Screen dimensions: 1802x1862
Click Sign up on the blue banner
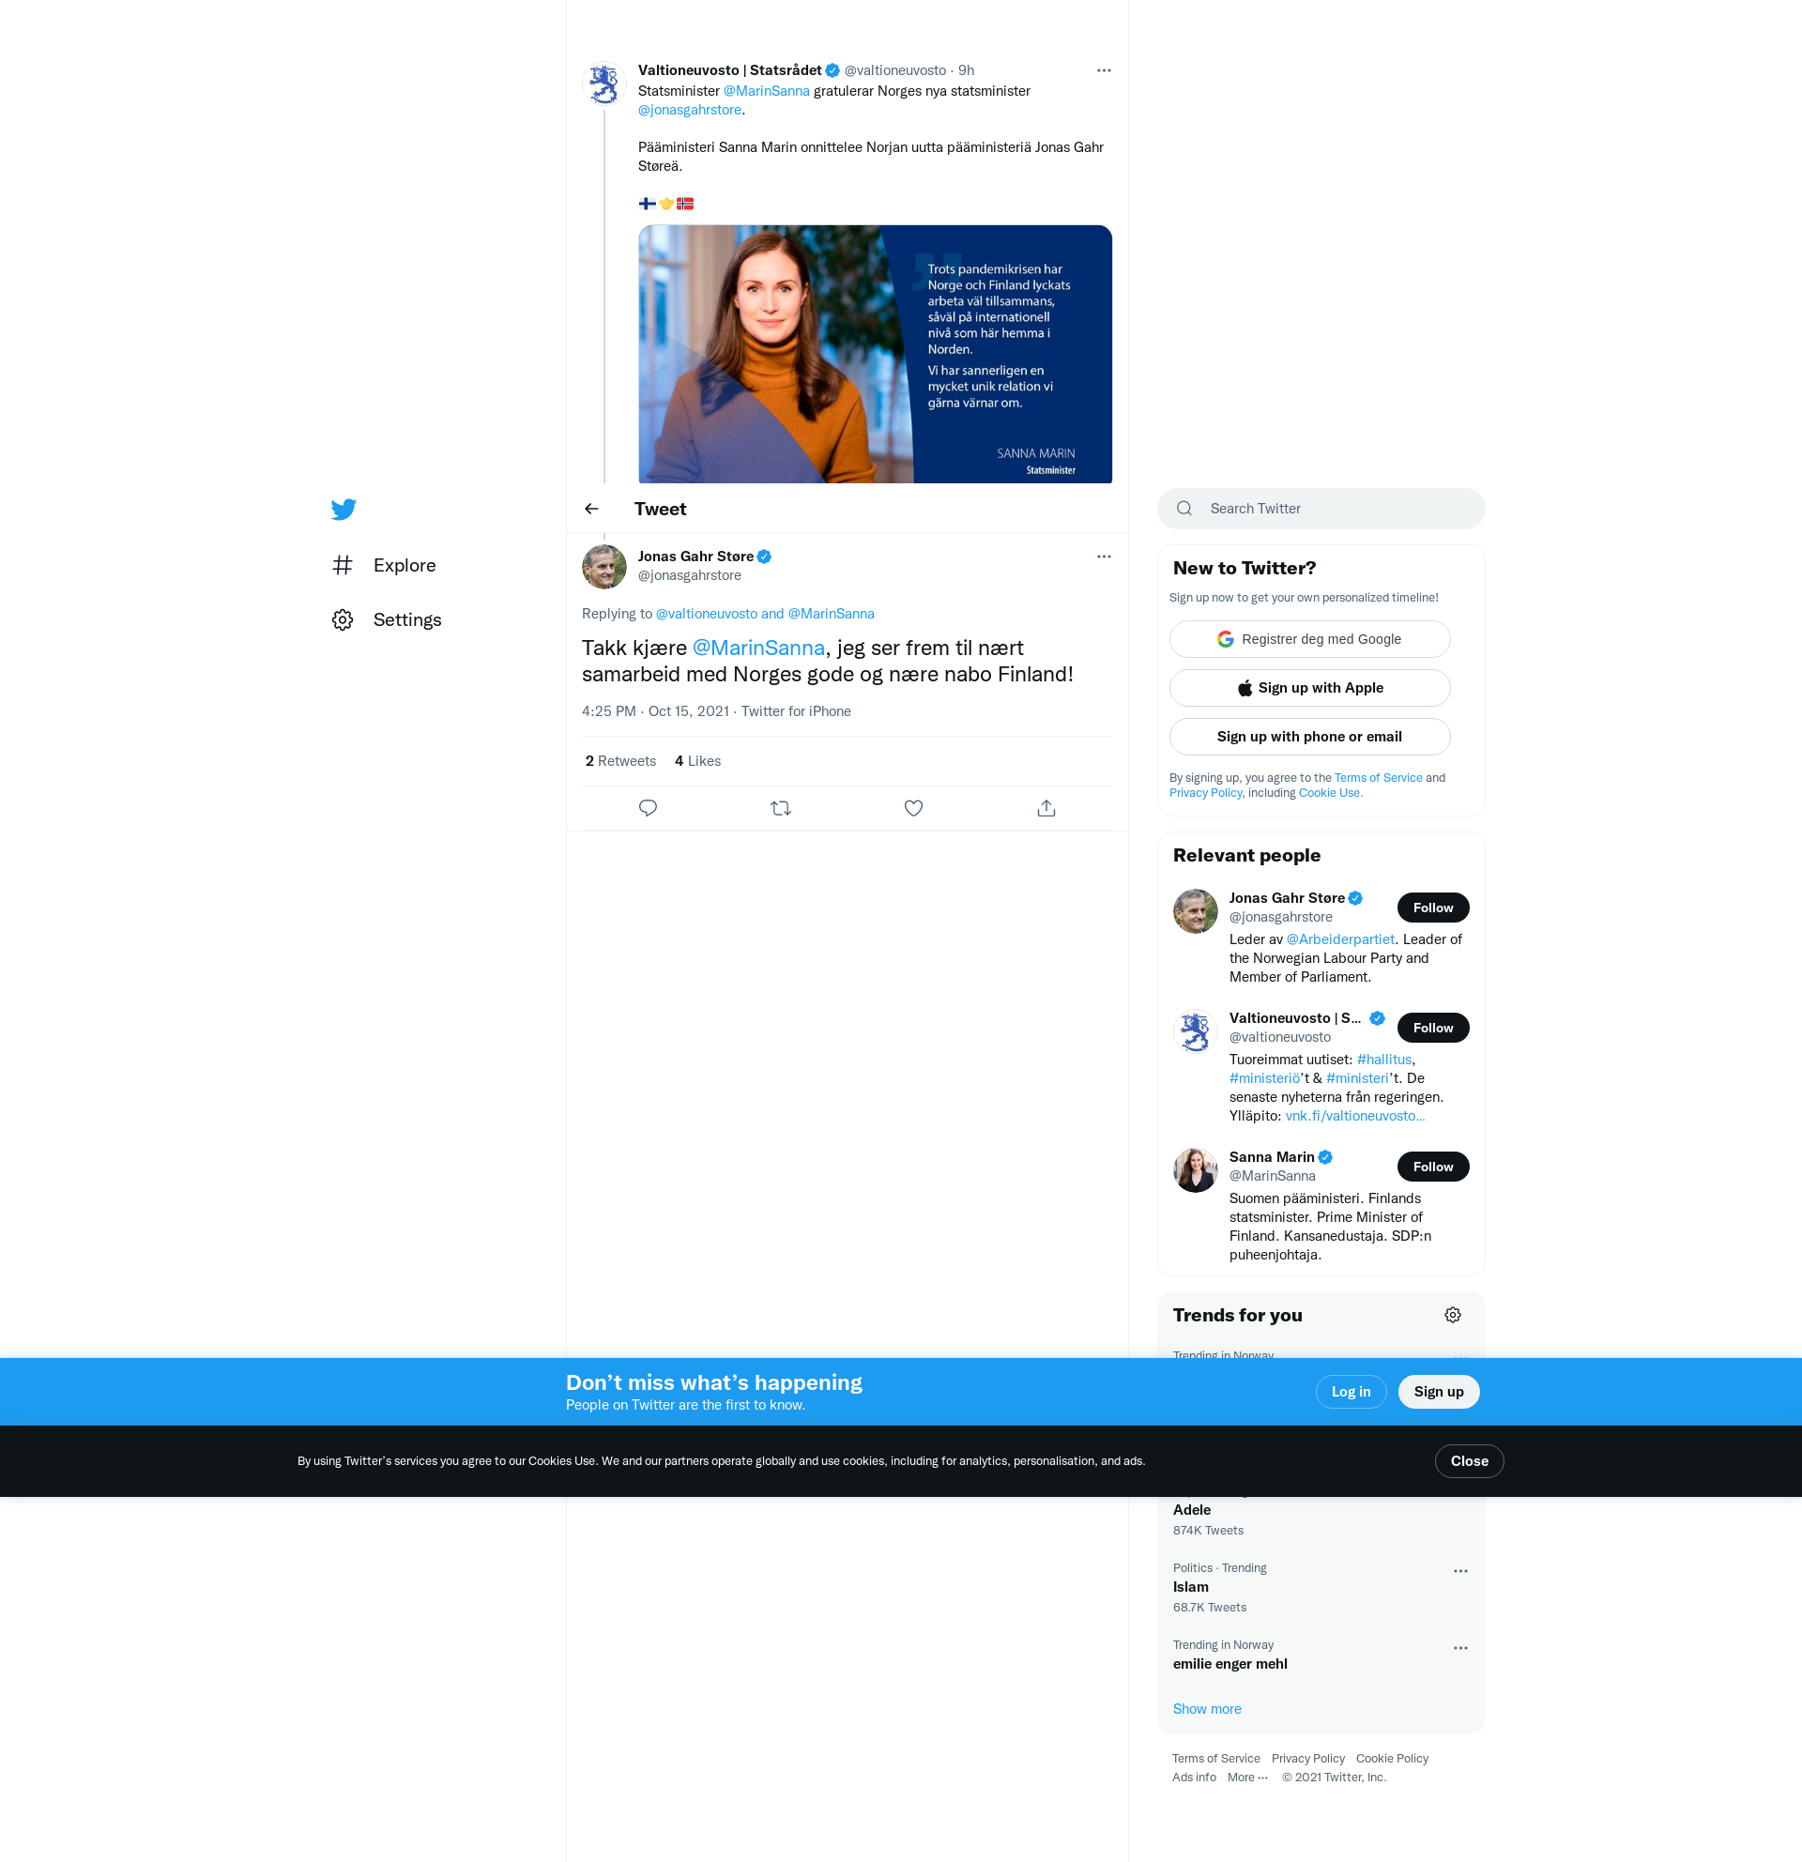(1438, 1392)
